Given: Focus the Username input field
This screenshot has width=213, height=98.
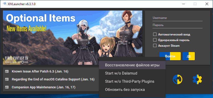Looking at the screenshot, I should pyautogui.click(x=177, y=18).
